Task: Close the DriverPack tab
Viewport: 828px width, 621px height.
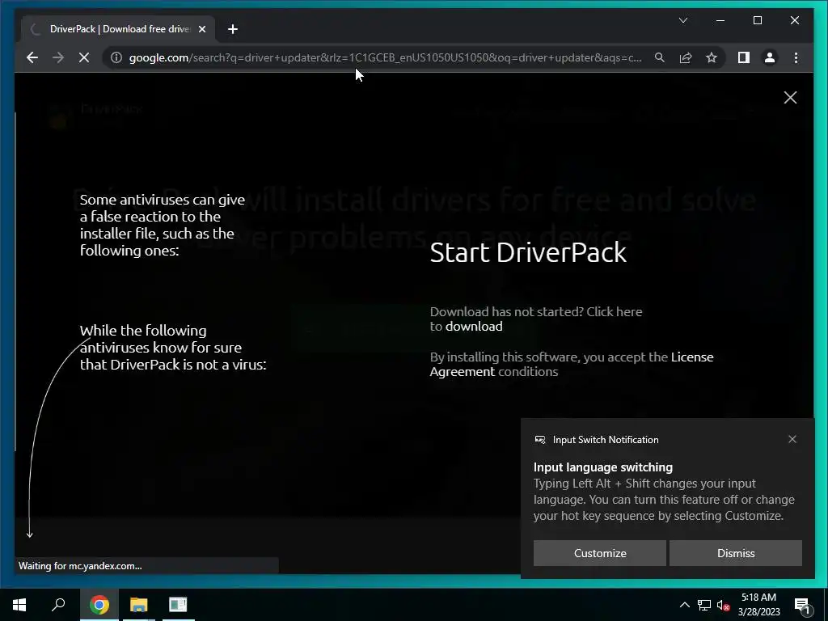Action: [201, 29]
